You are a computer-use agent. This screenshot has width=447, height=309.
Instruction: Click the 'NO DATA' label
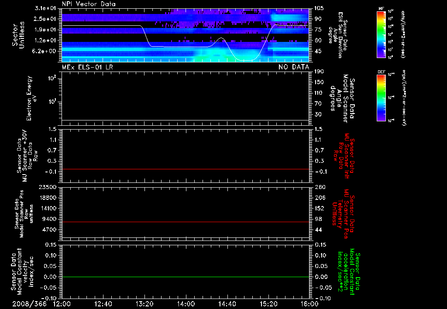[x=294, y=67]
